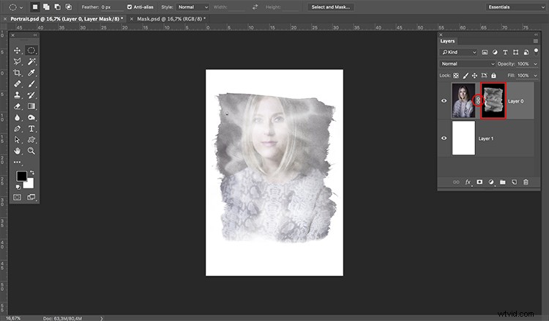The image size is (549, 321).
Task: Select the Path Selection tool
Action: coord(17,140)
